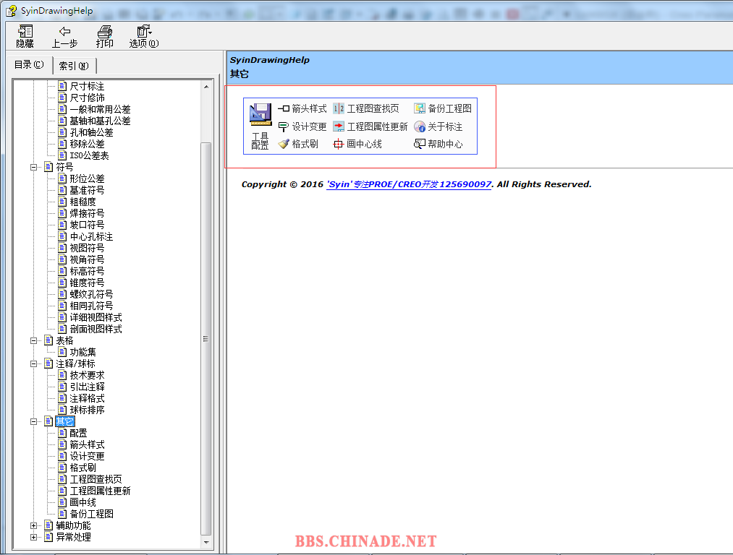Open the 锥度符号 topic
This screenshot has width=733, height=555.
(87, 283)
